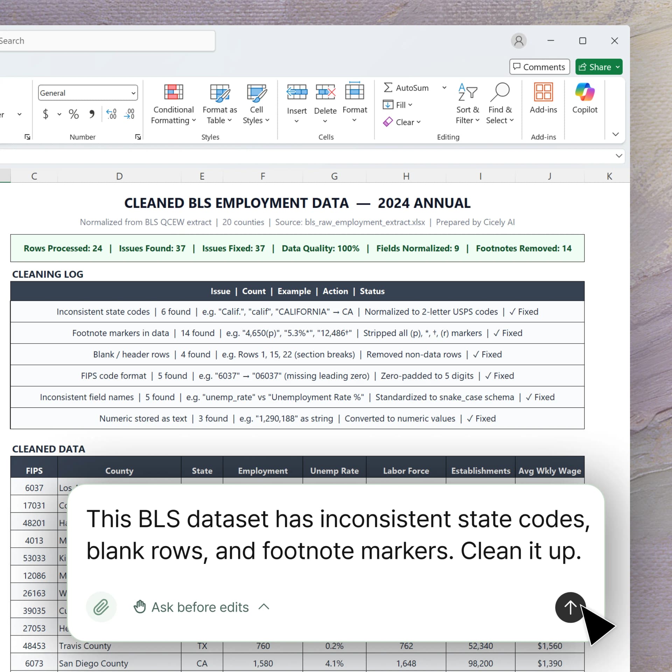Expand the Share dropdown arrow
The image size is (672, 672).
[617, 66]
